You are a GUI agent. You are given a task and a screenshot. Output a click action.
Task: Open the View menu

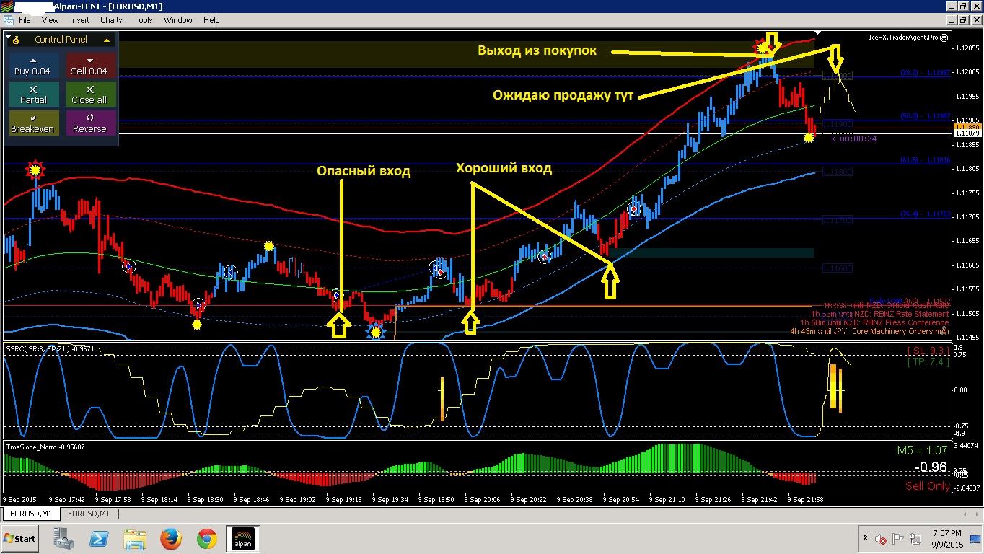[x=50, y=20]
